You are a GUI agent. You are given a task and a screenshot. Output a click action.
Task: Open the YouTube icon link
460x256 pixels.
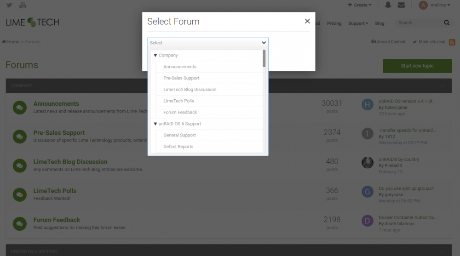pyautogui.click(x=23, y=5)
